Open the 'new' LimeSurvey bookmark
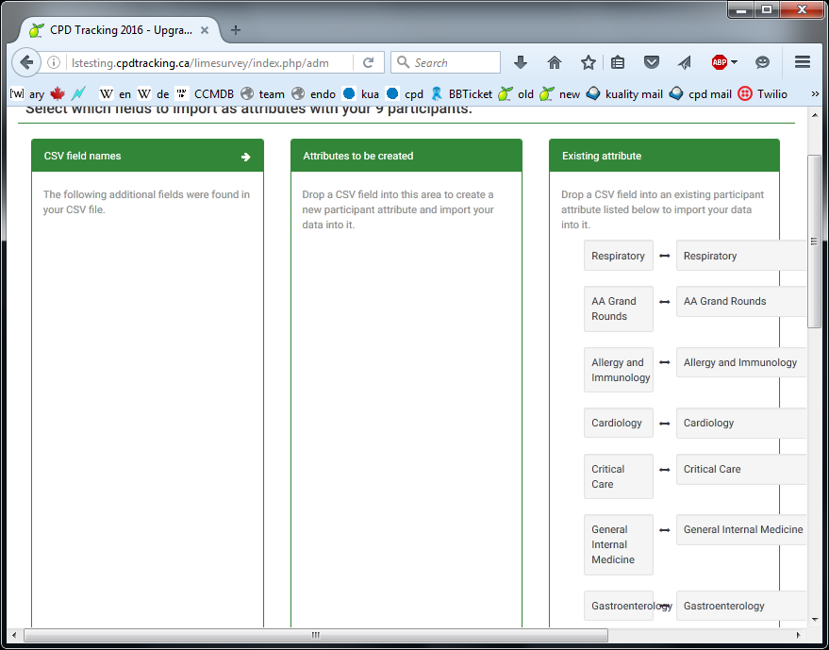The image size is (829, 650). (x=560, y=94)
